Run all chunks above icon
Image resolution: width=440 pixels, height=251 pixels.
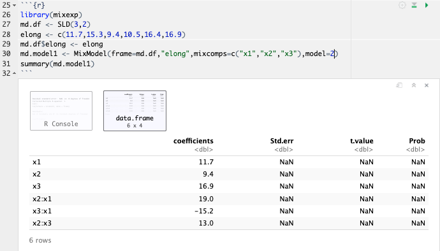pyautogui.click(x=414, y=5)
